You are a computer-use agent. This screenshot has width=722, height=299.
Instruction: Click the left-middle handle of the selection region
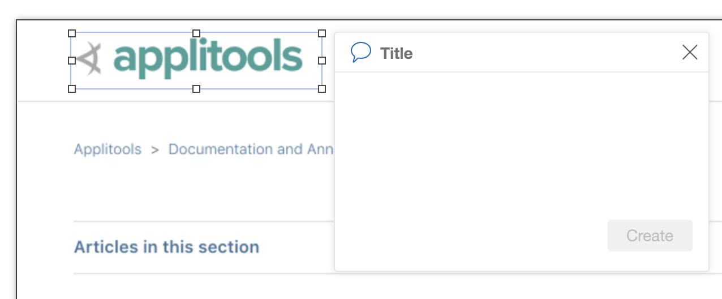[72, 60]
